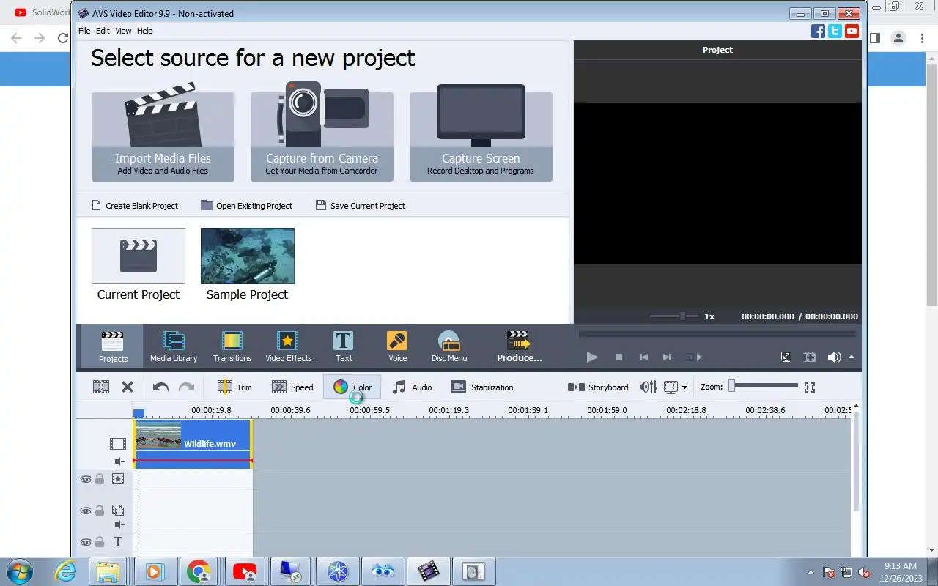This screenshot has width=938, height=586.
Task: Click Open Existing Project
Action: (x=247, y=206)
